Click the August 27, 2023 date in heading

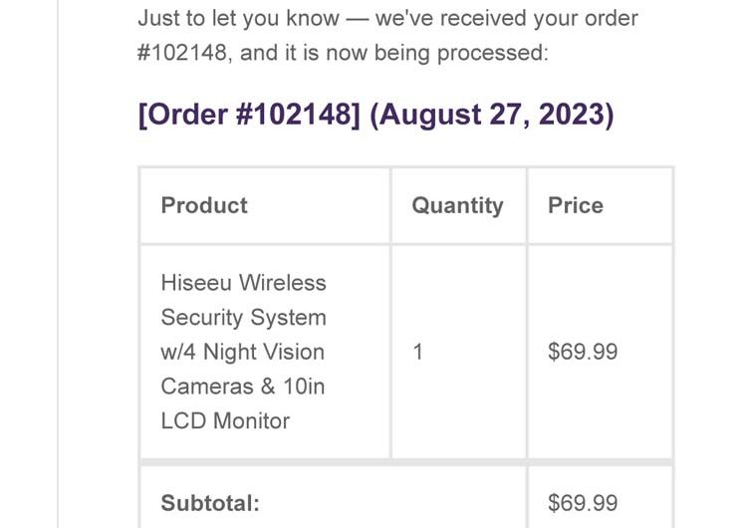click(x=492, y=115)
